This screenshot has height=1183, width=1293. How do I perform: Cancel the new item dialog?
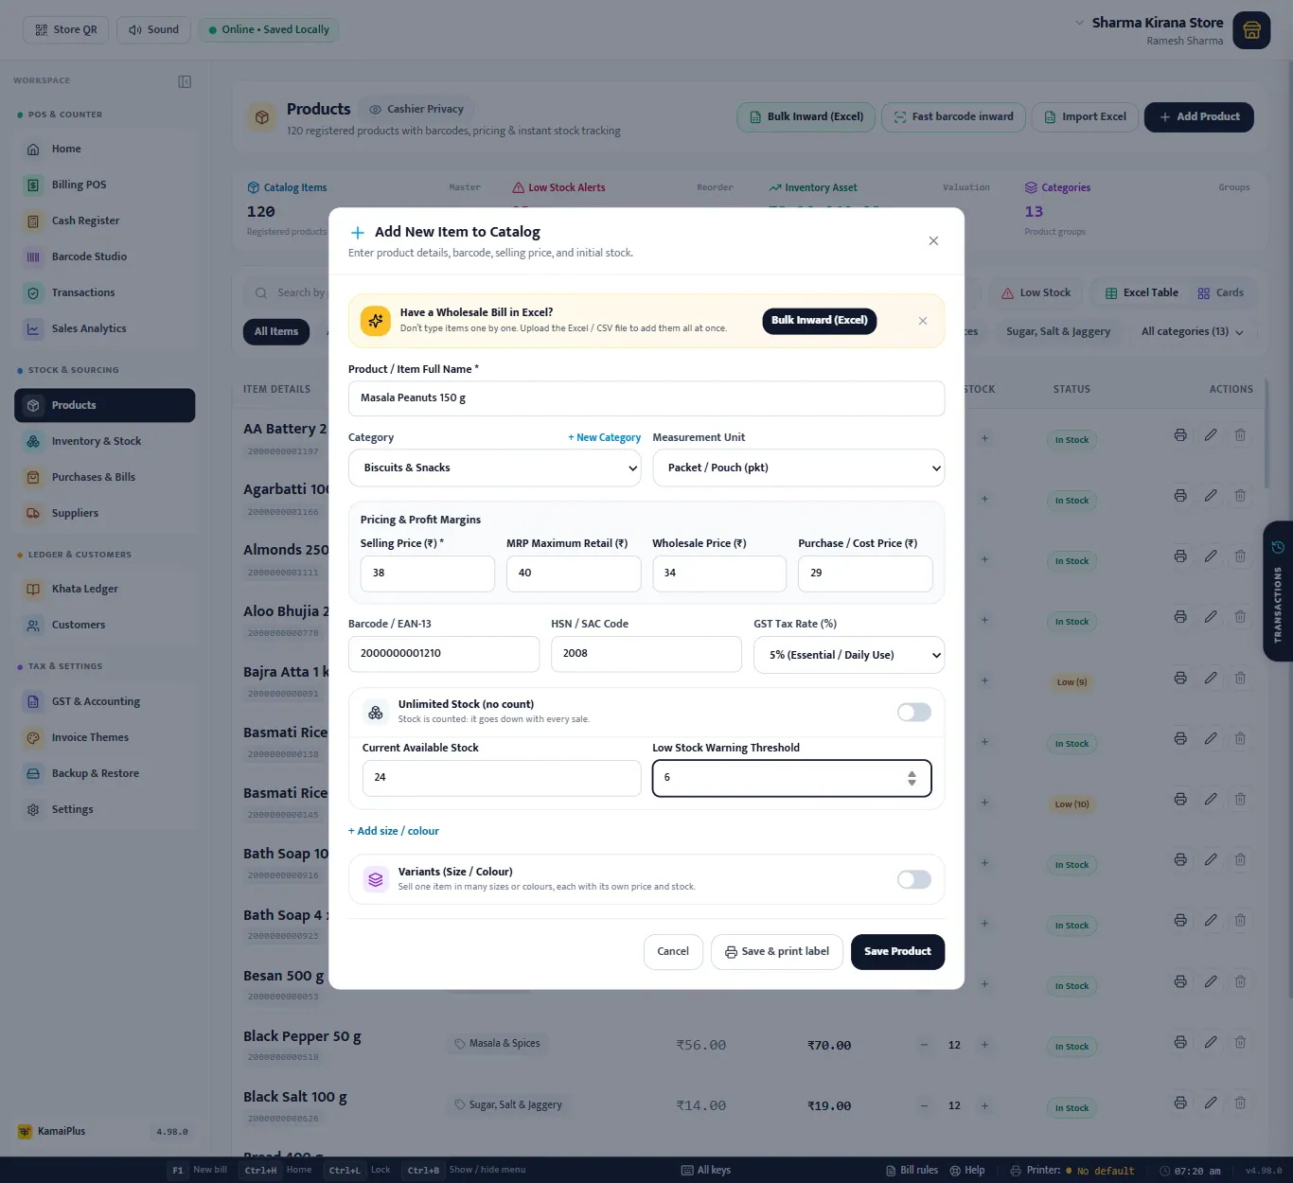point(673,952)
